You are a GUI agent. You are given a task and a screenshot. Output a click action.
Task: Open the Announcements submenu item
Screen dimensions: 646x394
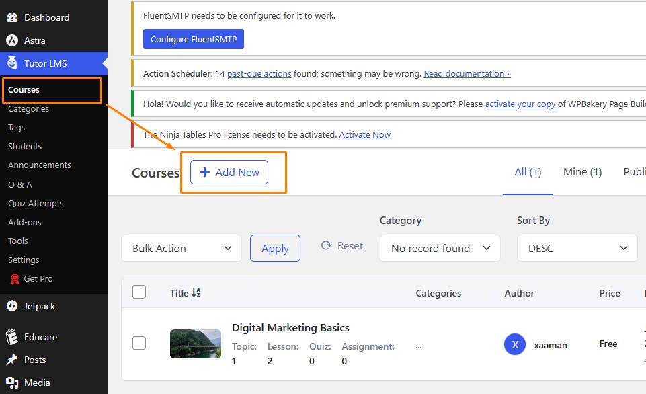pos(40,165)
